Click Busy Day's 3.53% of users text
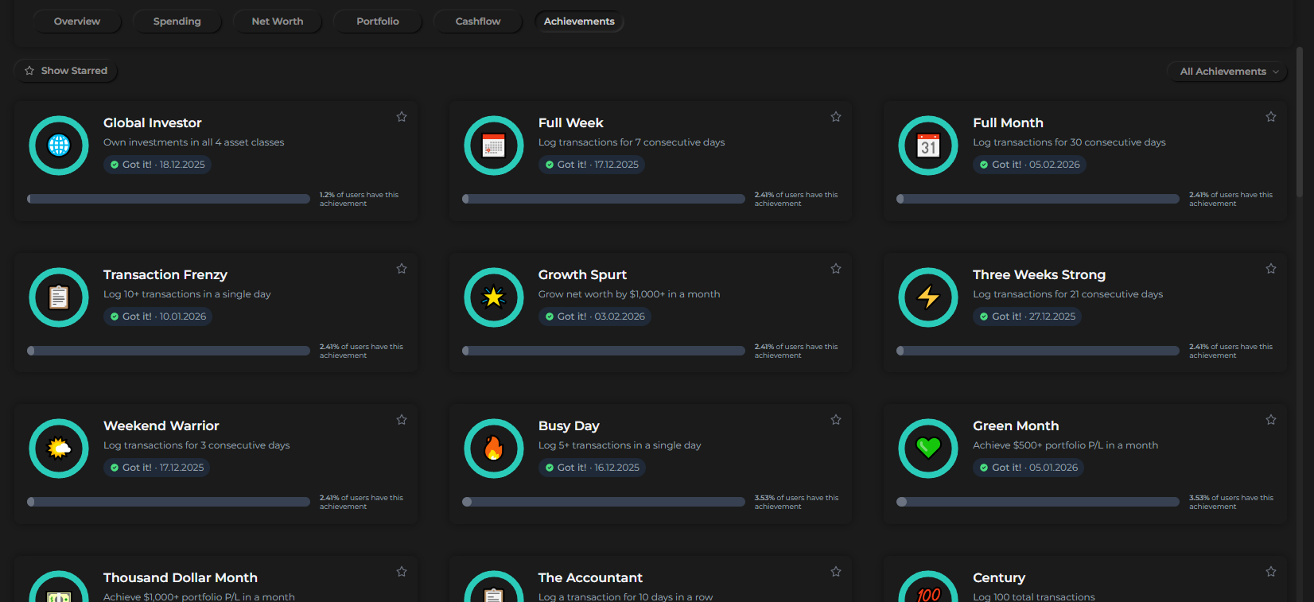 [x=796, y=502]
